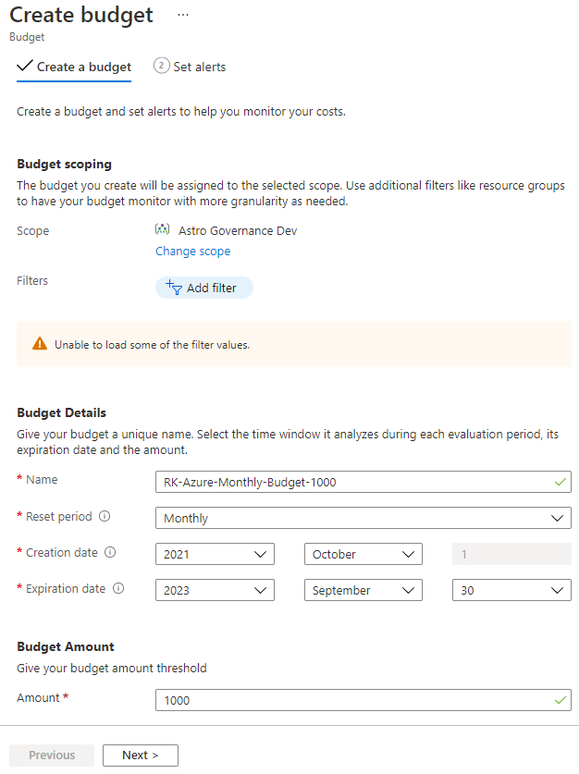Image resolution: width=579 pixels, height=774 pixels.
Task: Click the warning triangle icon
Action: coord(39,344)
